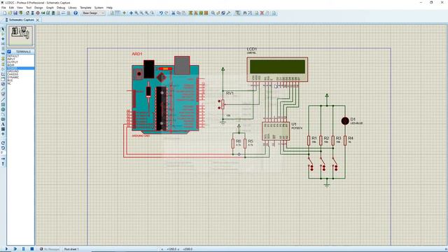This screenshot has height=252, width=448.
Task: Select BIDIR in the terminals list
Action: (x=11, y=65)
